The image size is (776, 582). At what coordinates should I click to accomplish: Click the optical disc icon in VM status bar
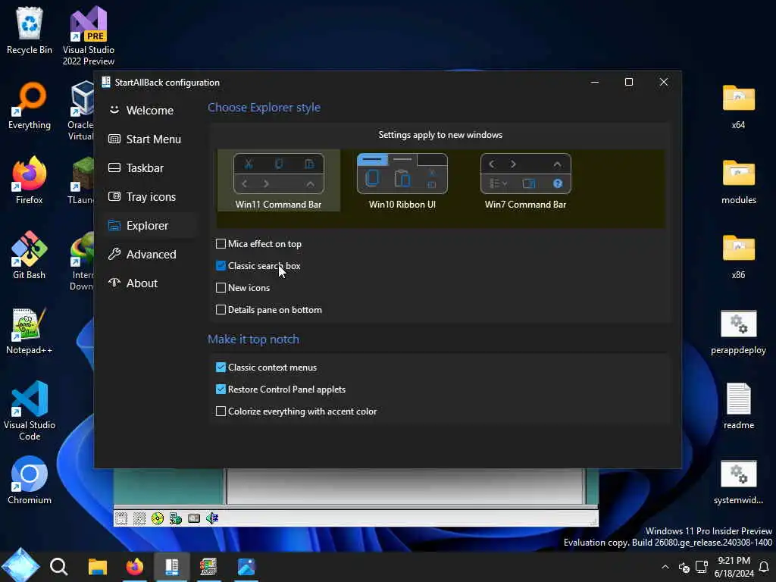[158, 518]
